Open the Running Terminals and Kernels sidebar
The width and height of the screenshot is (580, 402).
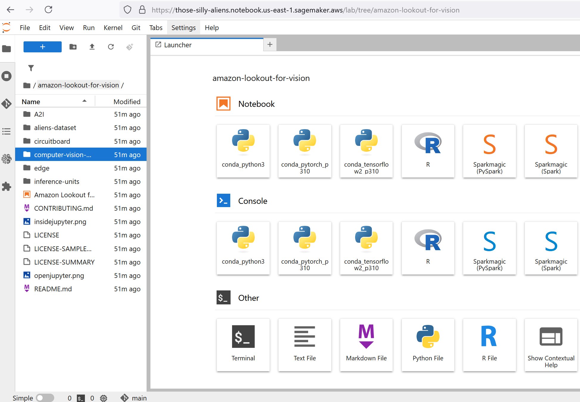coord(7,76)
